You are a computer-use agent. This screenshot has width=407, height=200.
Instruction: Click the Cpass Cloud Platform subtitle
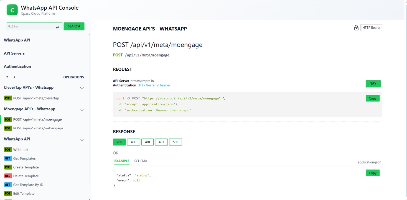pyautogui.click(x=38, y=14)
